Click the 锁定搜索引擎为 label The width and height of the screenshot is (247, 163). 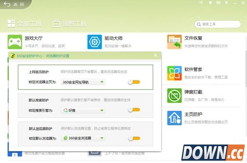pyautogui.click(x=41, y=110)
